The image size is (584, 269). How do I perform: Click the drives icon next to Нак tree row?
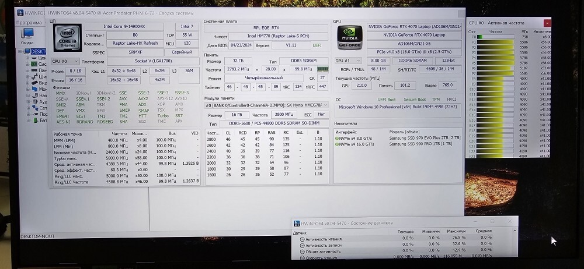(x=34, y=95)
